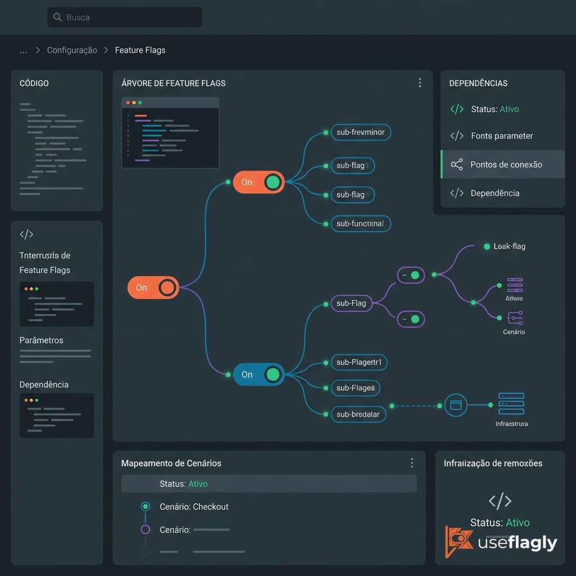Image resolution: width=576 pixels, height=576 pixels.
Task: Select the stacked layers icon below Leak-flag
Action: pyautogui.click(x=515, y=285)
